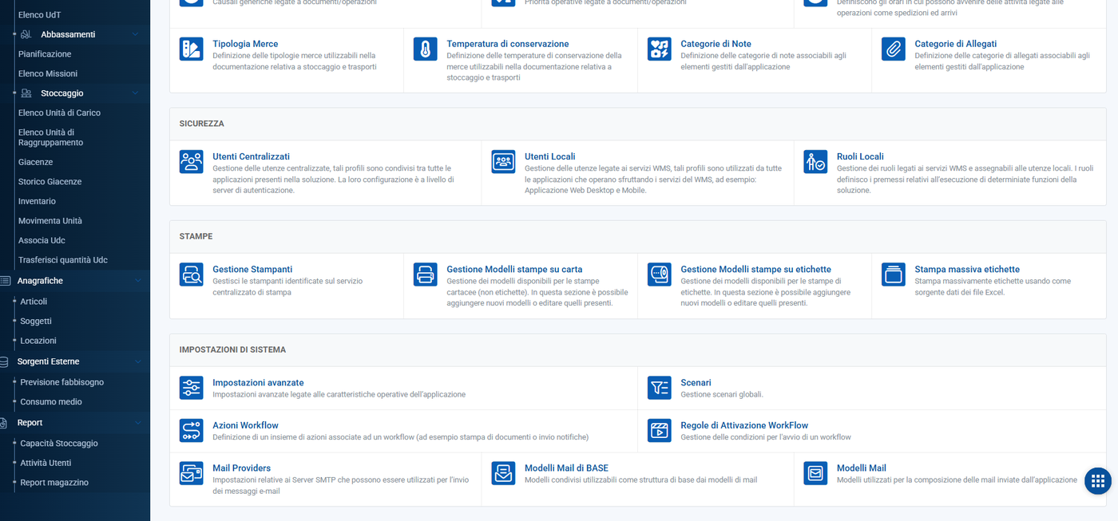1118x521 pixels.
Task: Click the Ruoli Locali icon
Action: pyautogui.click(x=815, y=161)
